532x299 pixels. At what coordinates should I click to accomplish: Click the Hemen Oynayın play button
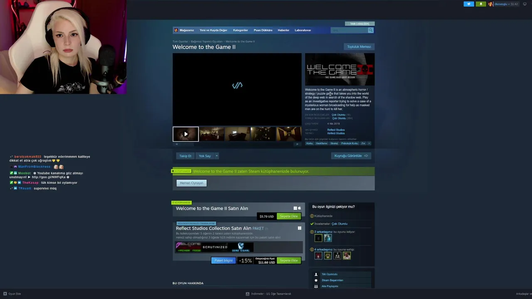coord(192,183)
